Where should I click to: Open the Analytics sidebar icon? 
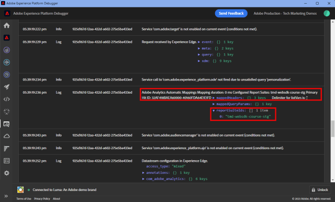[7, 50]
